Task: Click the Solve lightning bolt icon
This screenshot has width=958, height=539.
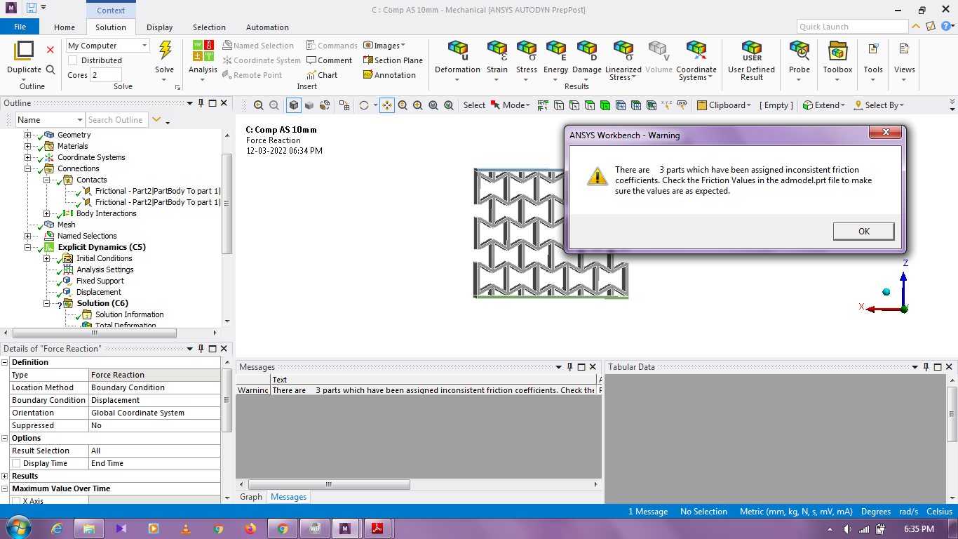Action: point(165,51)
